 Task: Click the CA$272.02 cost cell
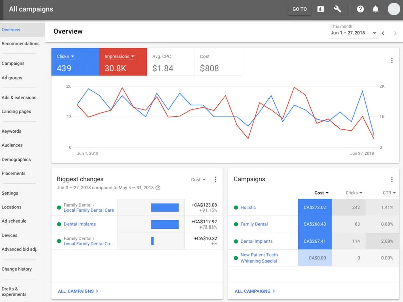(x=315, y=207)
